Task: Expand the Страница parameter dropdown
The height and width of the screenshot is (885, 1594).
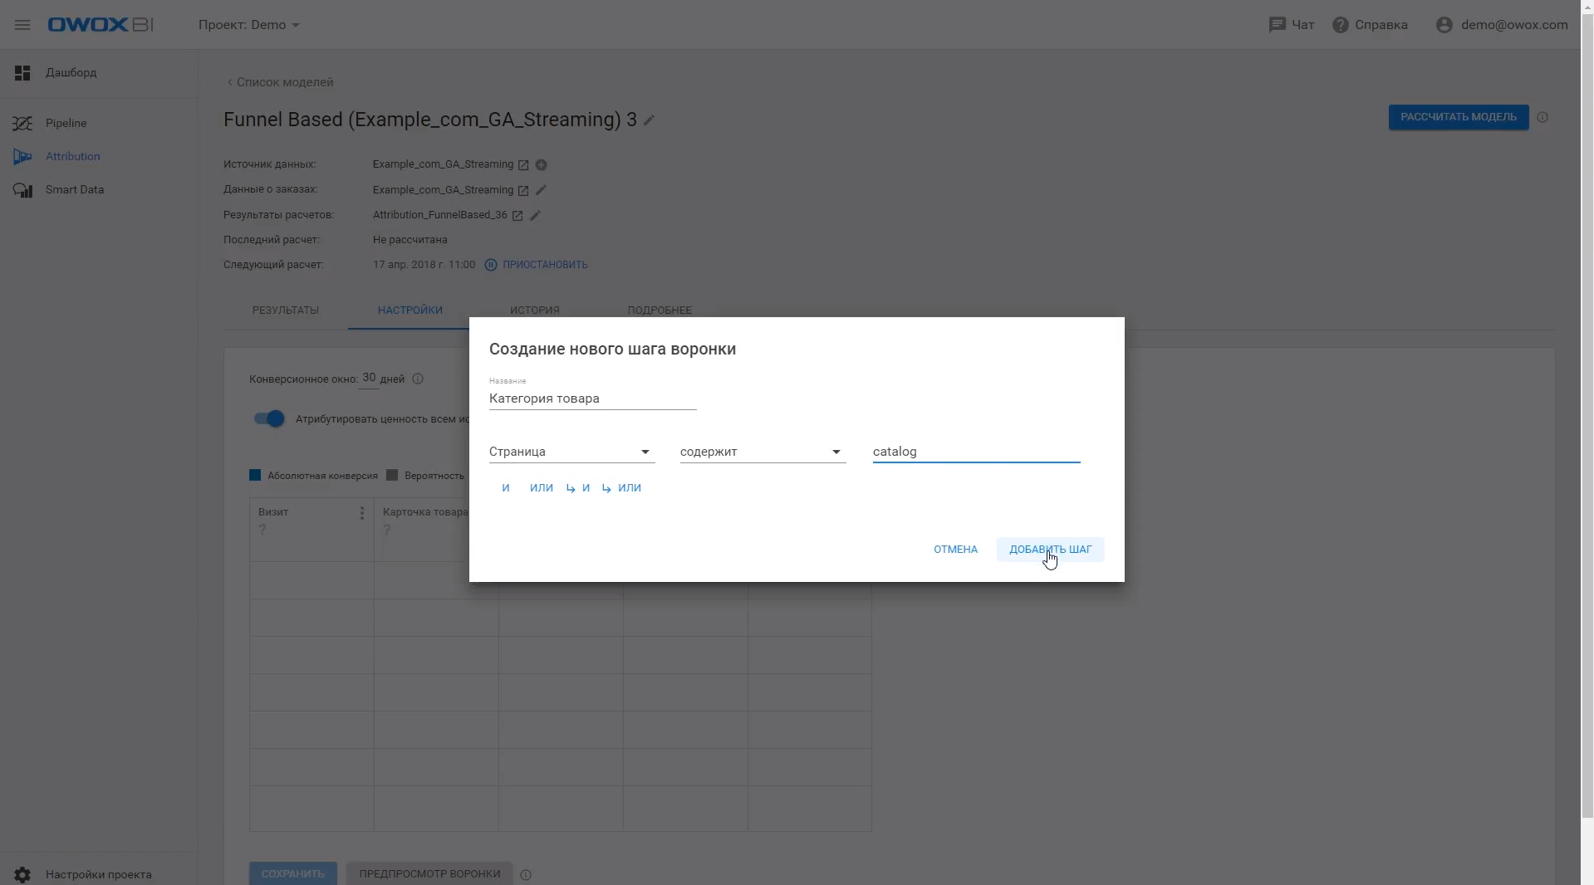Action: coord(571,452)
